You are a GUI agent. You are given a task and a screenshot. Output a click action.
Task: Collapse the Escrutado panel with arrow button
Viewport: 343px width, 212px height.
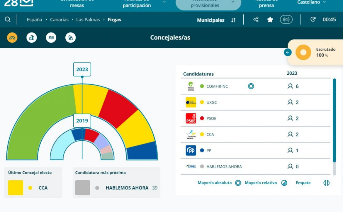pyautogui.click(x=288, y=52)
